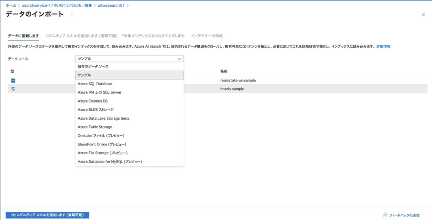Click the Cosmos DB icon for hotels-sample
Viewport: 432px width, 220px height.
[x=13, y=89]
